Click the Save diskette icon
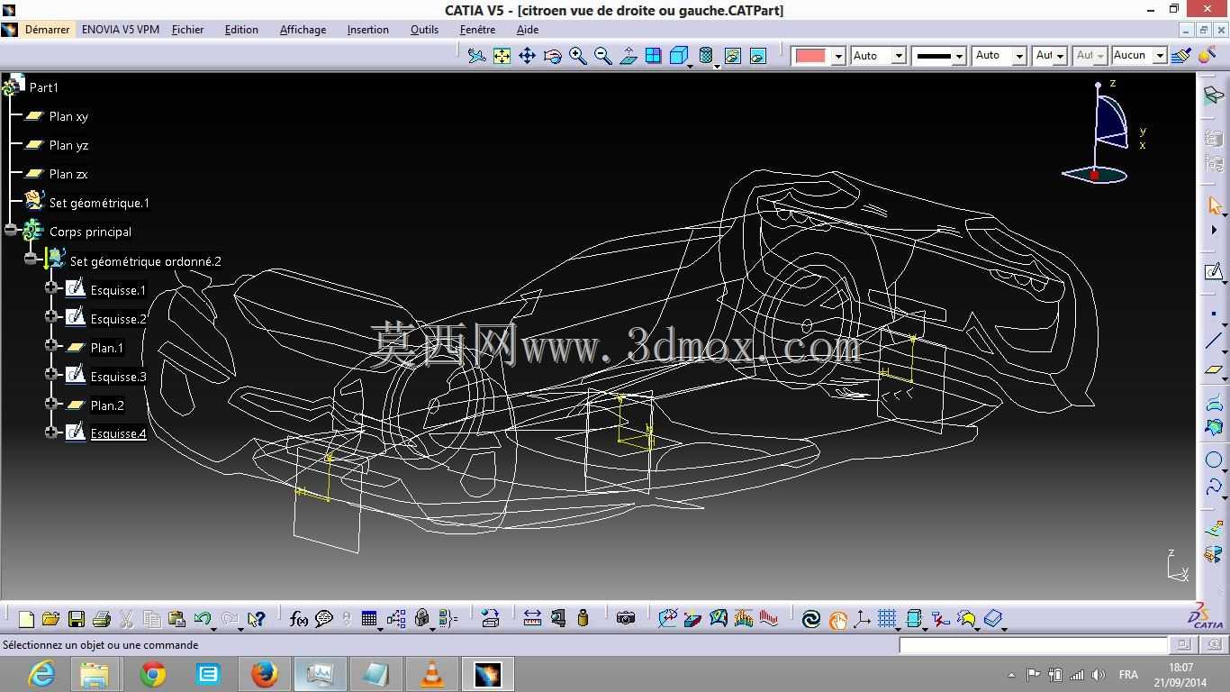1230x692 pixels. click(x=77, y=619)
